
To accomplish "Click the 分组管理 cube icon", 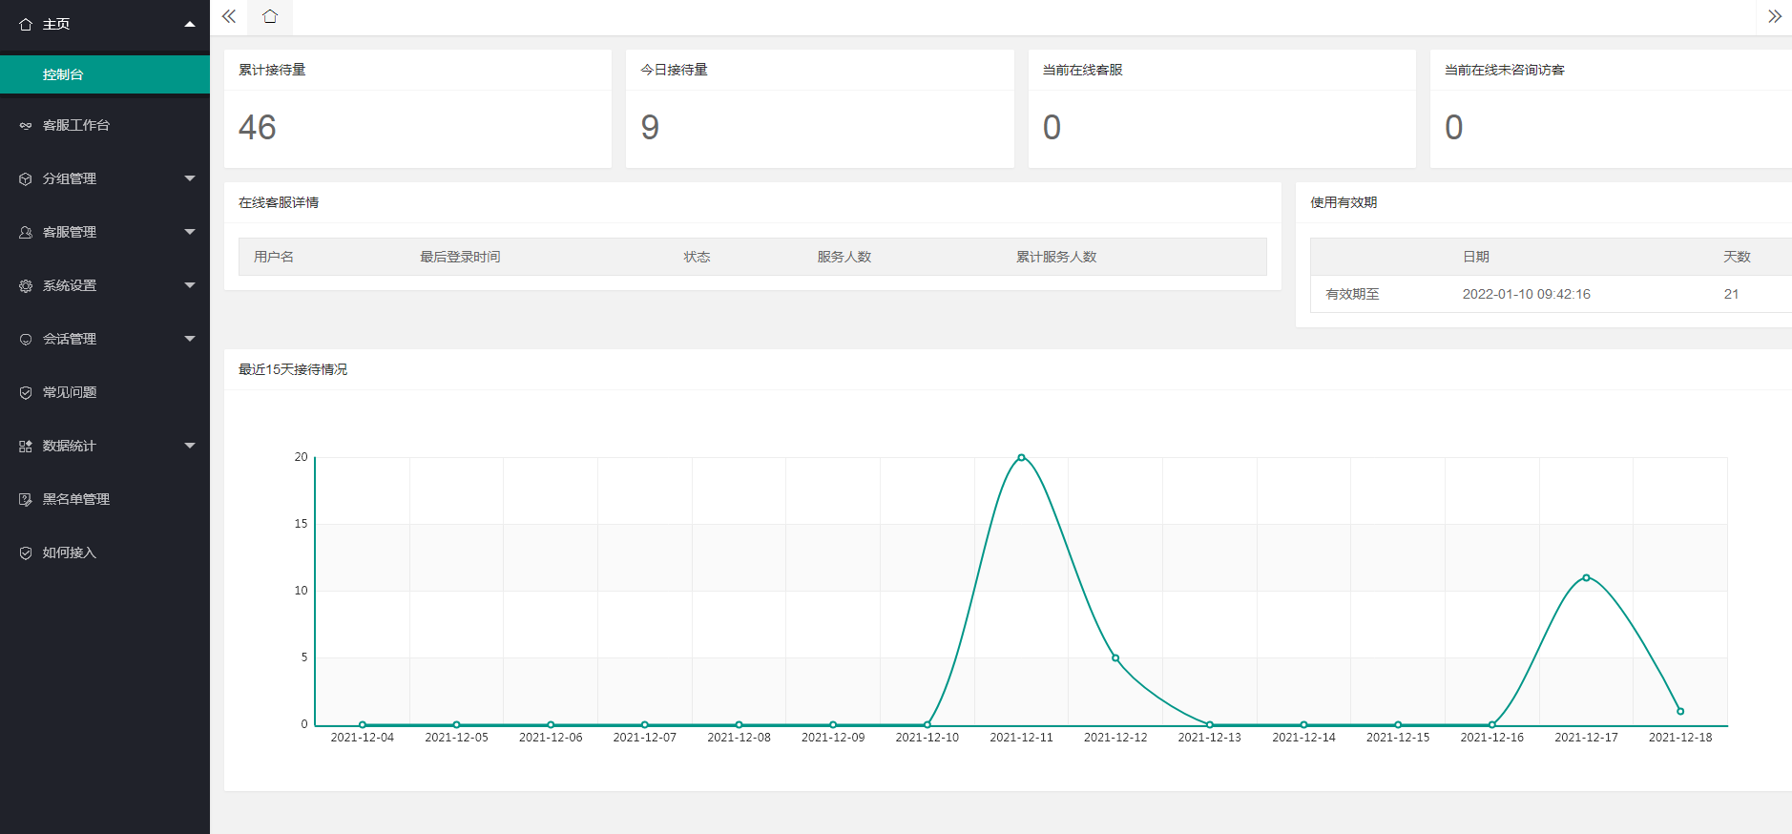I will (x=26, y=178).
